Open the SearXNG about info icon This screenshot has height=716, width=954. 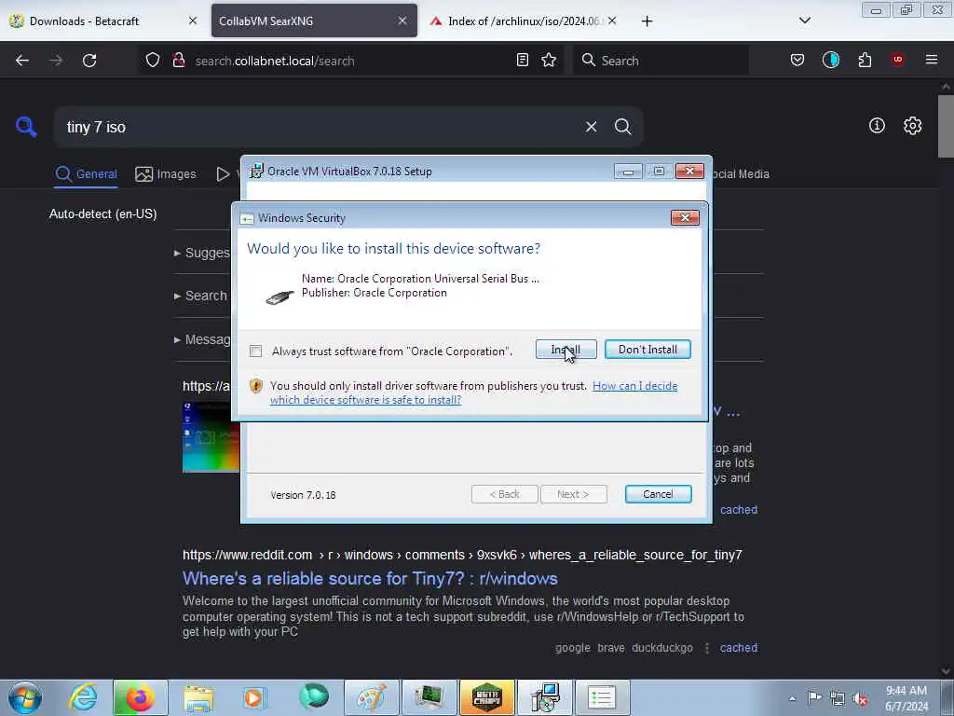pyautogui.click(x=877, y=126)
